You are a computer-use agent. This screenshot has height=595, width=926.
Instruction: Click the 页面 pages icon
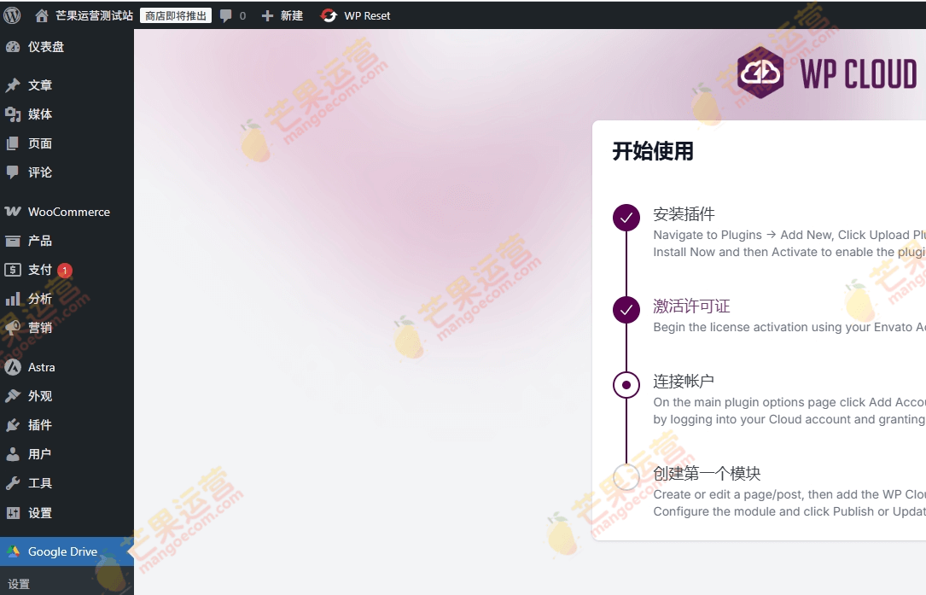[13, 143]
